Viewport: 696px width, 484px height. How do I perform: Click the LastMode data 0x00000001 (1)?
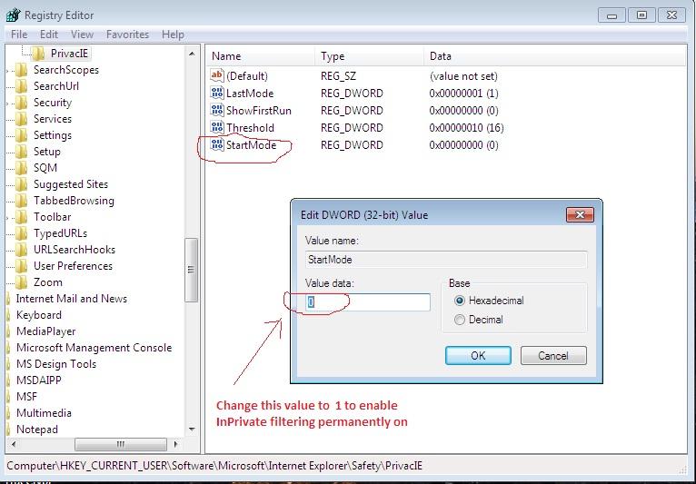[464, 94]
